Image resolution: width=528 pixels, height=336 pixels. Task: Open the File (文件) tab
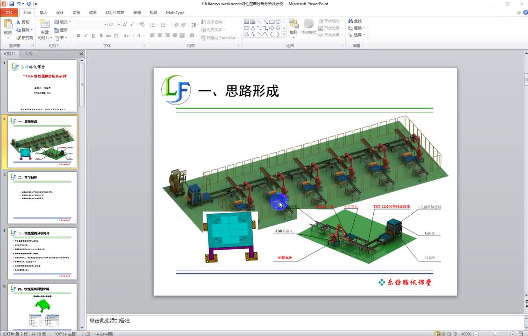pos(9,13)
